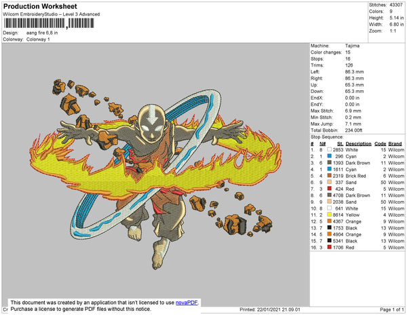Click the width value '6.80 in'

(x=396, y=24)
